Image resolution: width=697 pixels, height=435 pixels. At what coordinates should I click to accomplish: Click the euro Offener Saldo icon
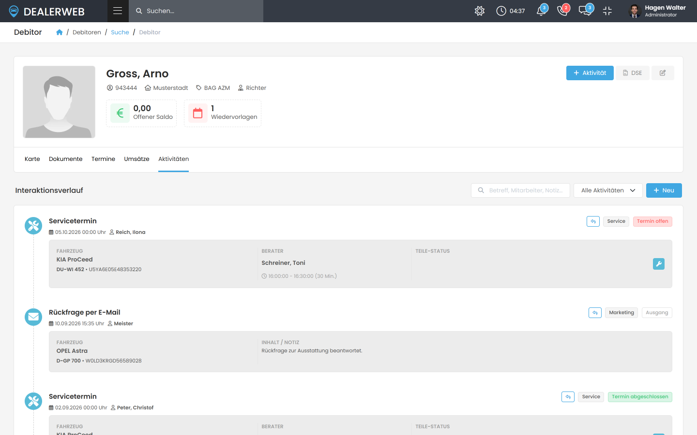pyautogui.click(x=120, y=113)
